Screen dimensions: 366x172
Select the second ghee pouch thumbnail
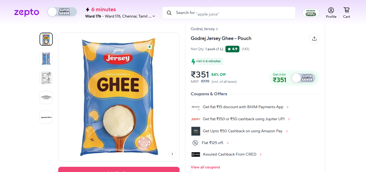click(x=46, y=59)
